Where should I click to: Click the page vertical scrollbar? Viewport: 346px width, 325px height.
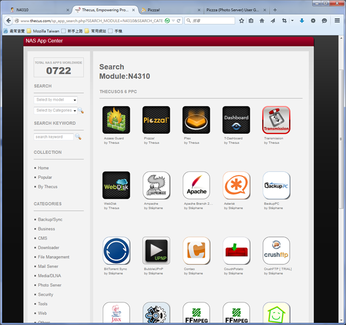click(x=341, y=139)
